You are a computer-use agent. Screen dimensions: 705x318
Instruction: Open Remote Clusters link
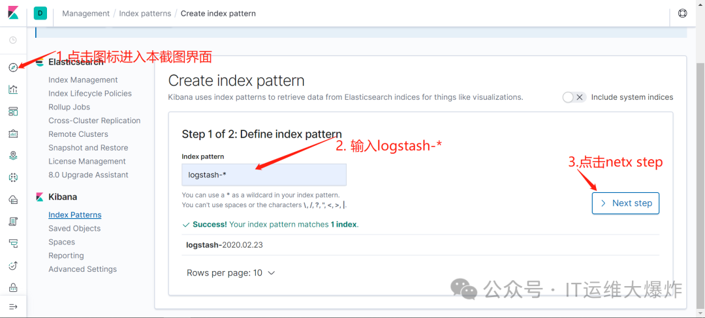[x=78, y=134]
